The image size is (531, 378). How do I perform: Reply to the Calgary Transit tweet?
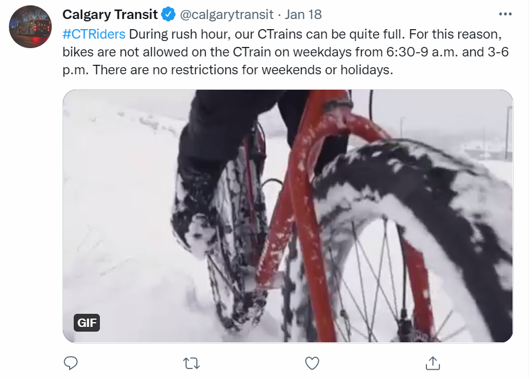[71, 363]
